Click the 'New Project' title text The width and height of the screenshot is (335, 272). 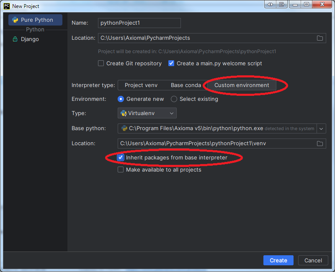click(x=26, y=6)
